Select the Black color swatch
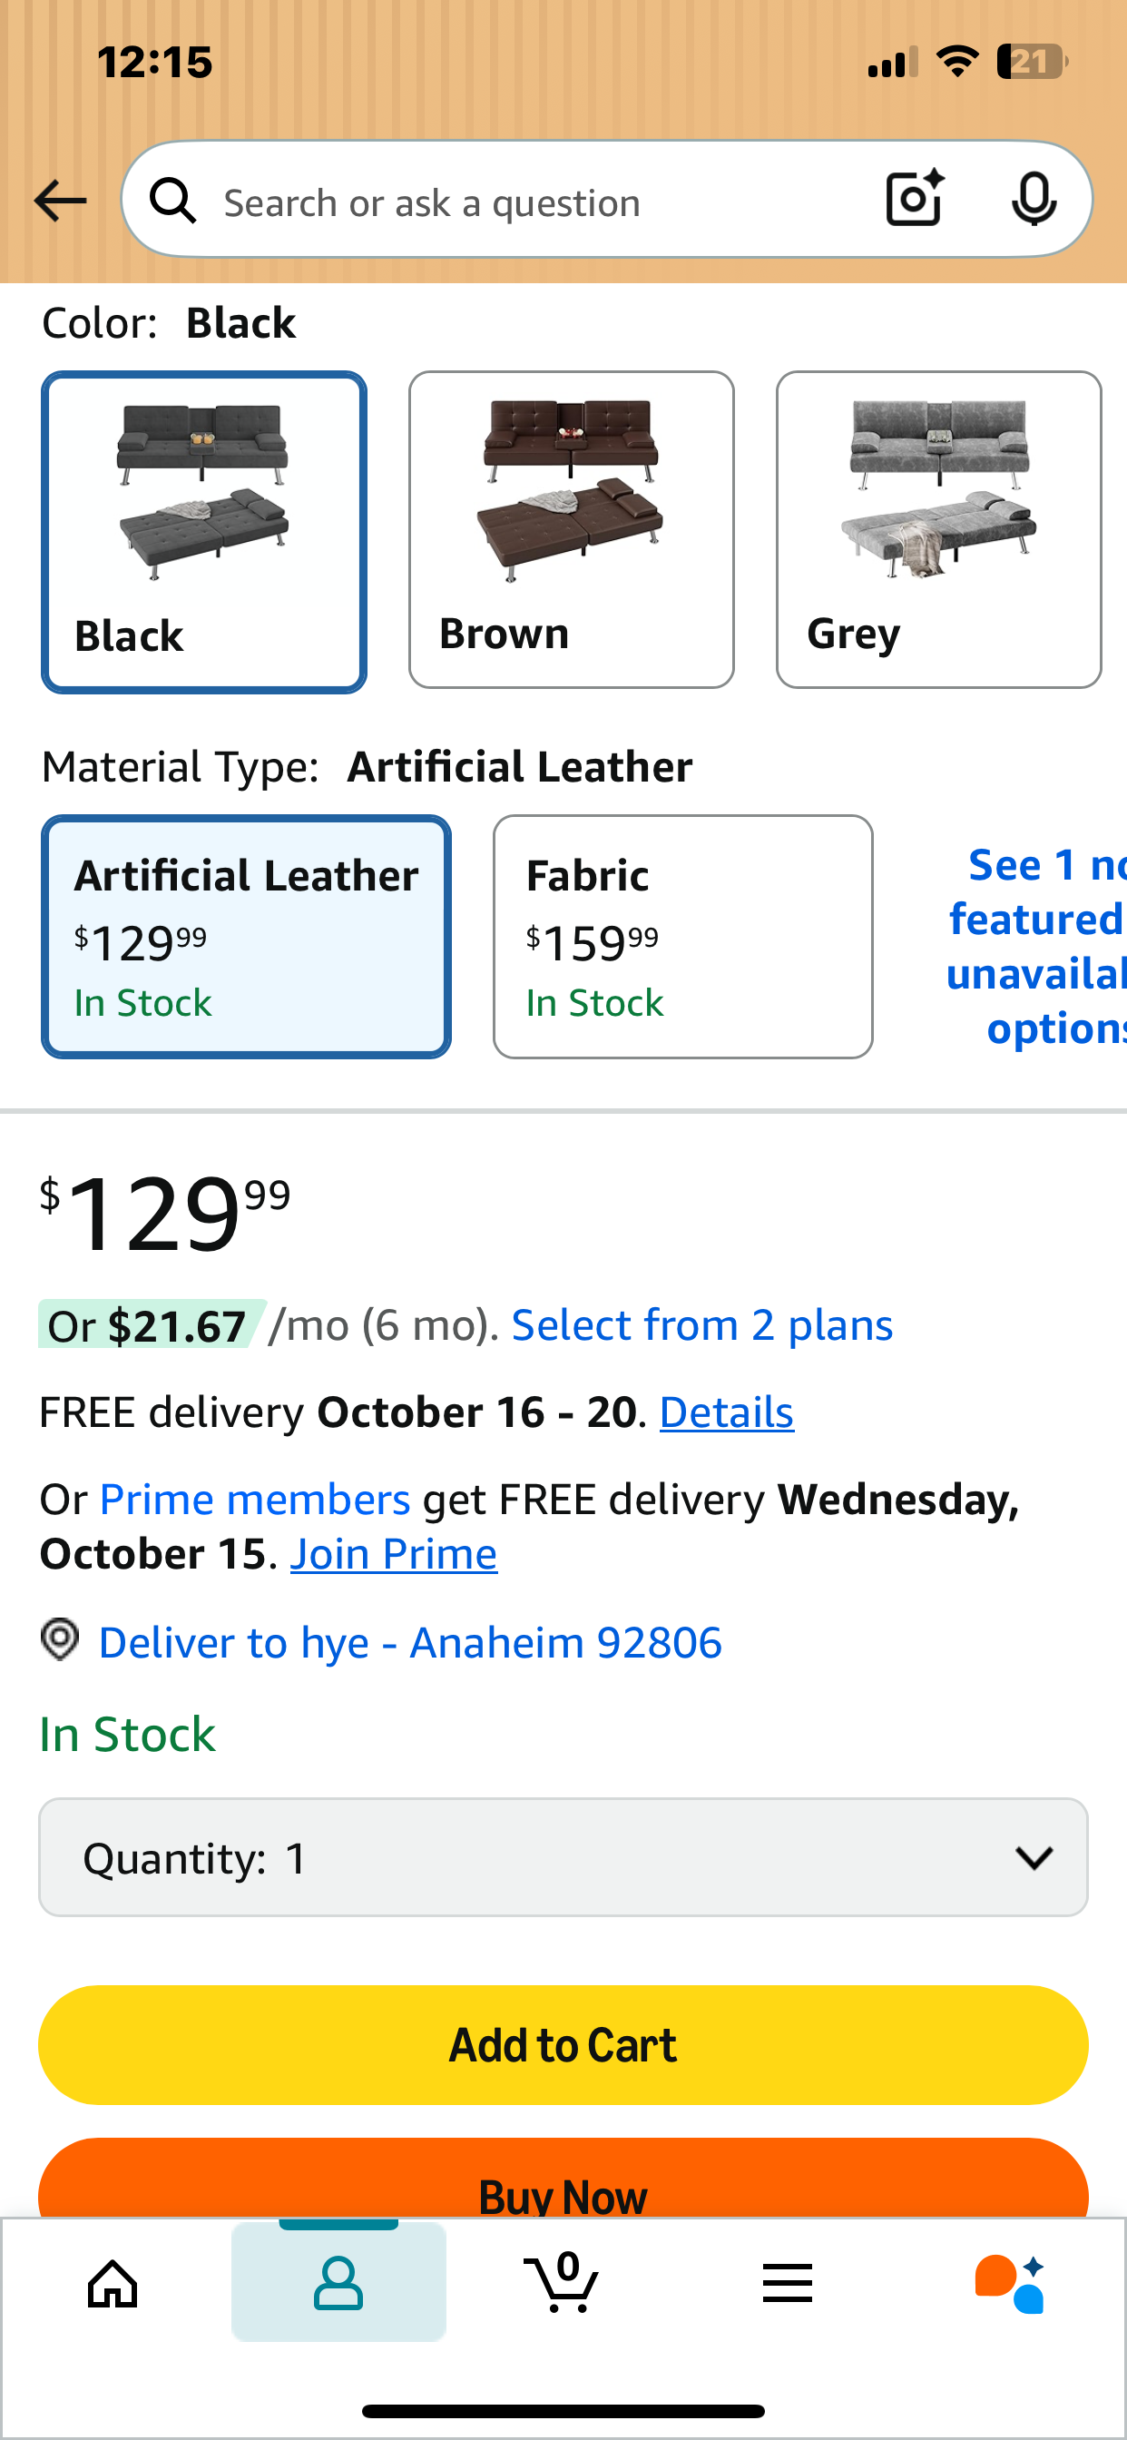 tap(204, 531)
